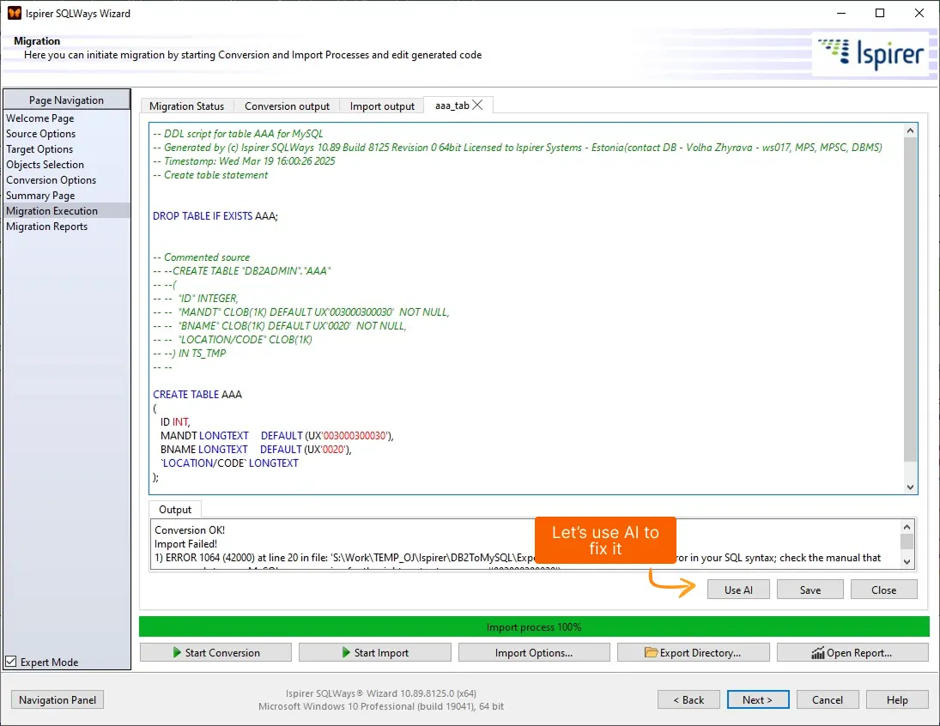940x726 pixels.
Task: Click the Close button beside Save
Action: pyautogui.click(x=883, y=590)
